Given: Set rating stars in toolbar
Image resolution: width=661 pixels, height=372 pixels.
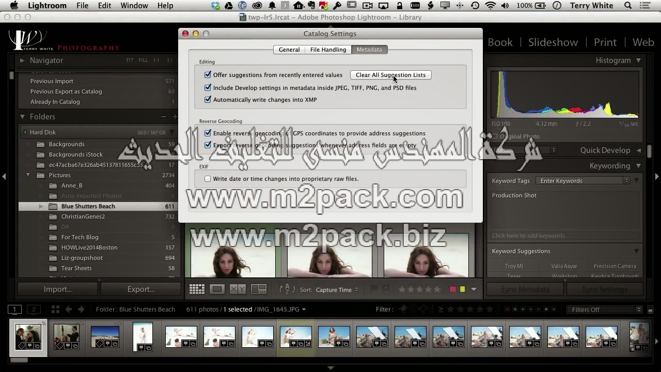Looking at the screenshot, I should click(x=419, y=289).
